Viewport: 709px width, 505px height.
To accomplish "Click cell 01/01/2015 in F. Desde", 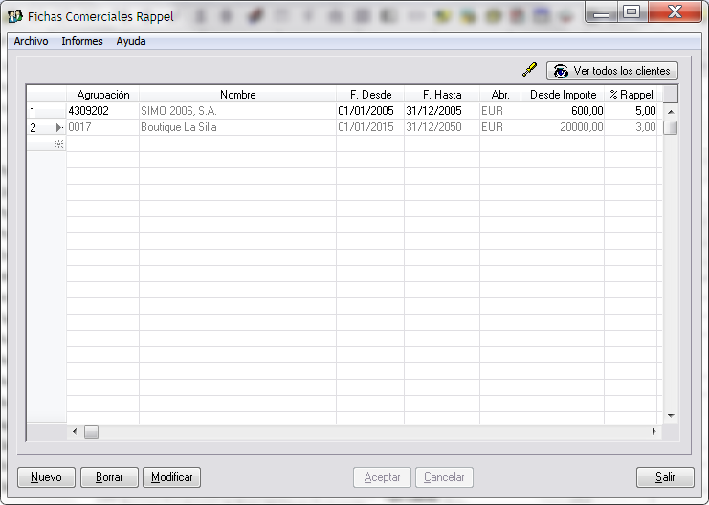I will pyautogui.click(x=370, y=127).
